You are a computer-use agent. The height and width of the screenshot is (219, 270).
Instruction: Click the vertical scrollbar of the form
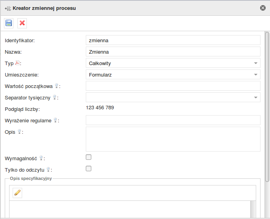coord(267,107)
